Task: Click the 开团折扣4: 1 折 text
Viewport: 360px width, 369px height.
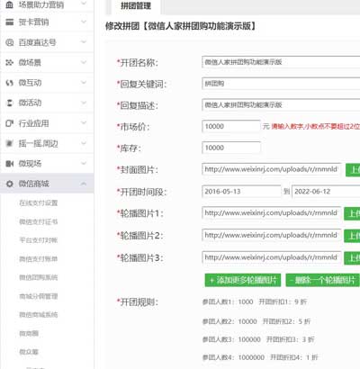Action: click(294, 357)
